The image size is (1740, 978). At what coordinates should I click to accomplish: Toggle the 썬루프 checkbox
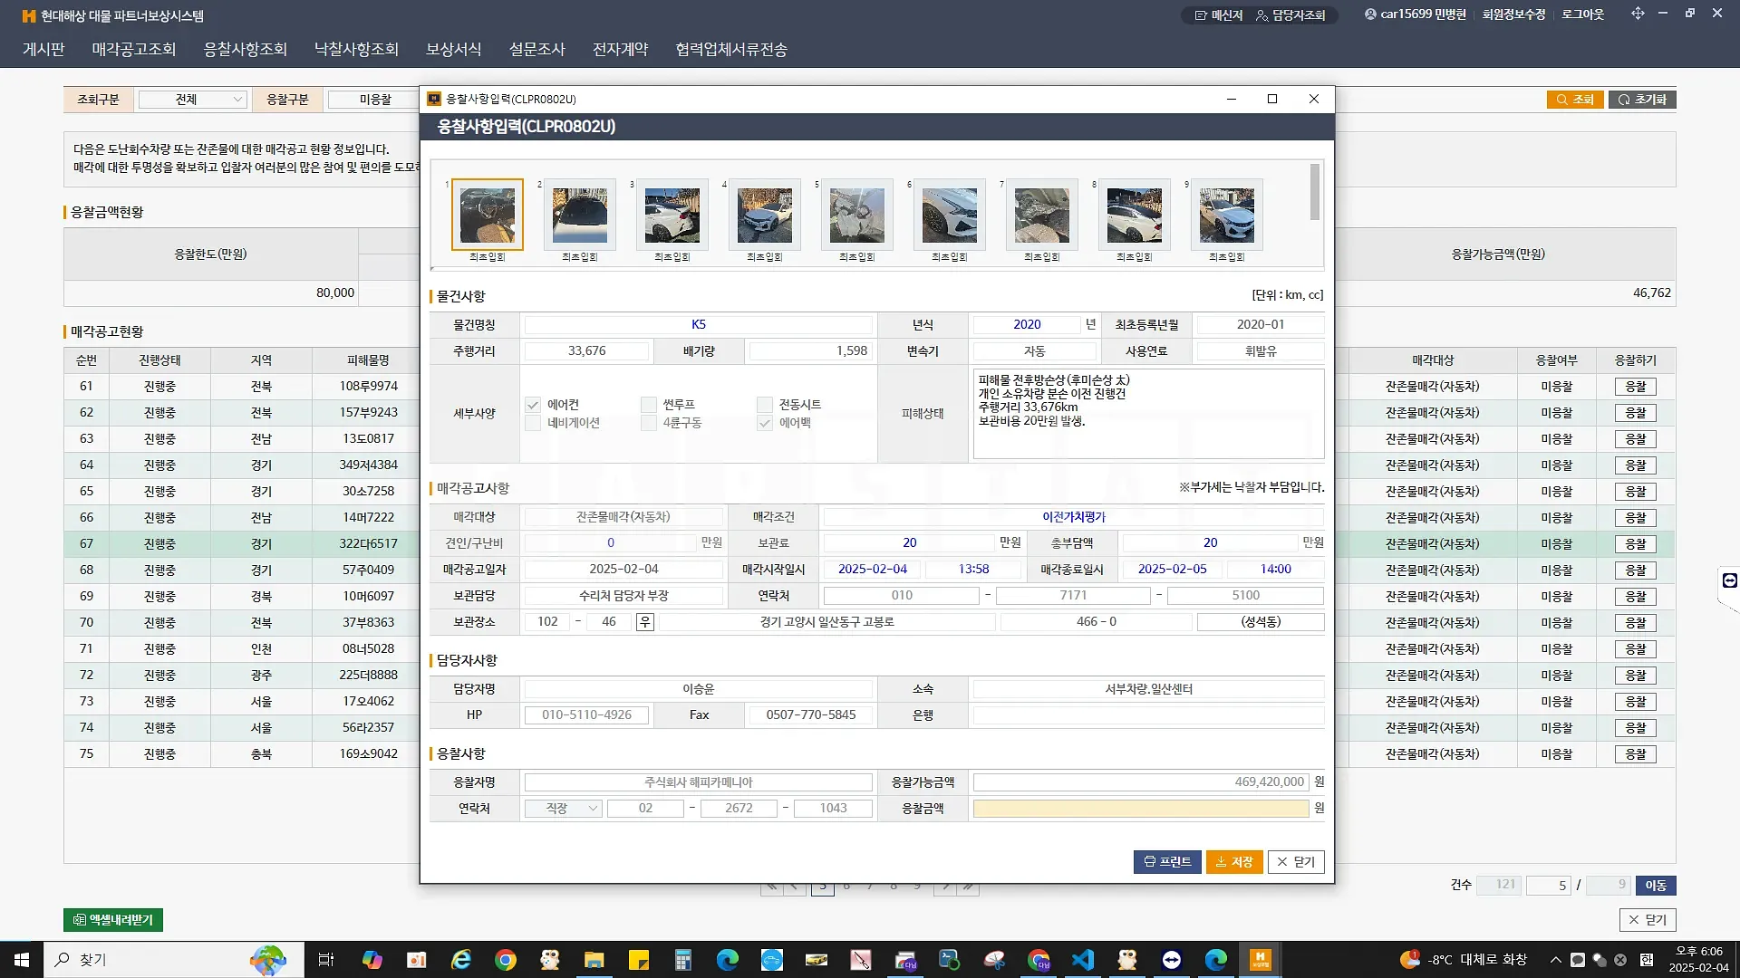click(648, 405)
